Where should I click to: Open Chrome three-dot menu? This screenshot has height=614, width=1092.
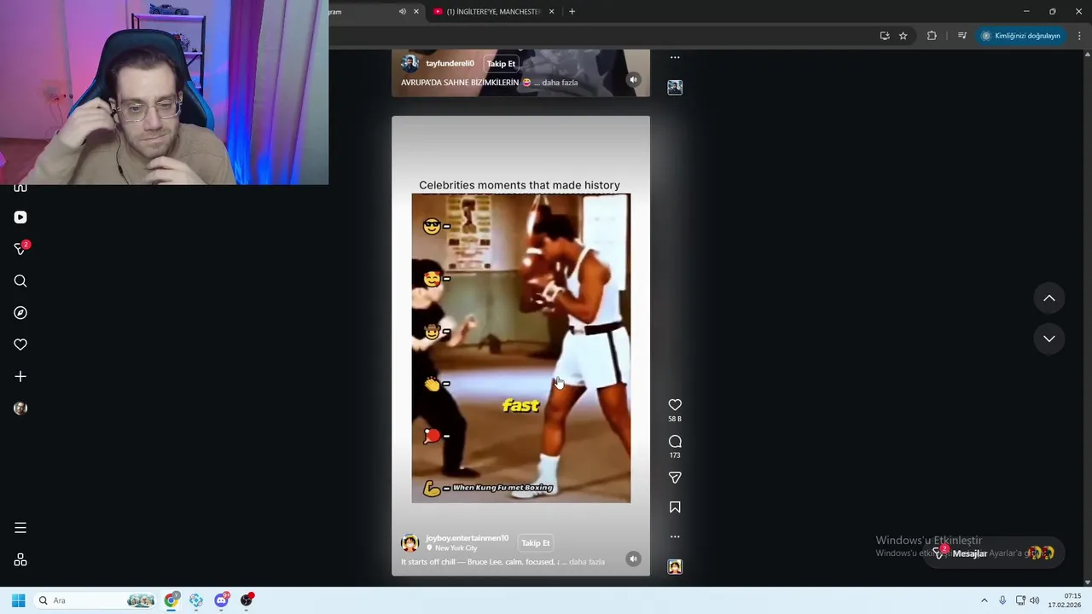(1079, 36)
